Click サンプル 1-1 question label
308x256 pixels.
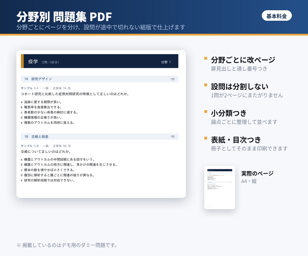tap(30, 88)
